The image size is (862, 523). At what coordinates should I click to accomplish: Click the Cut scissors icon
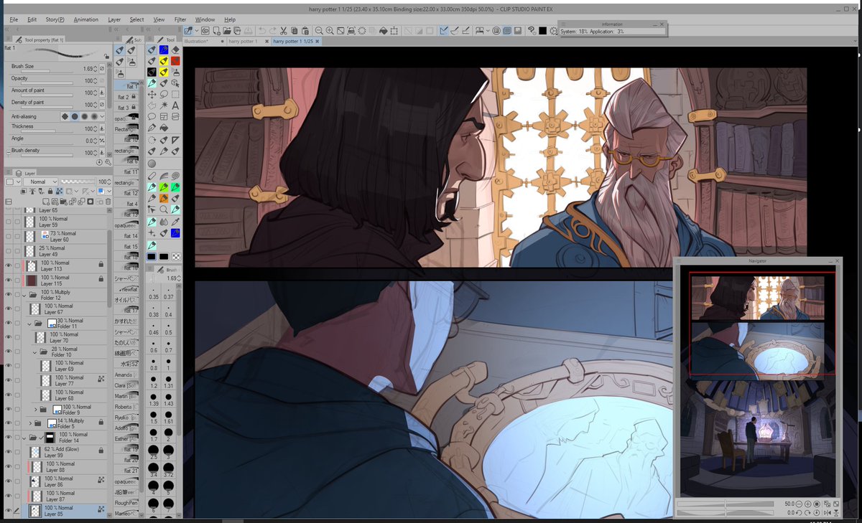(x=283, y=31)
